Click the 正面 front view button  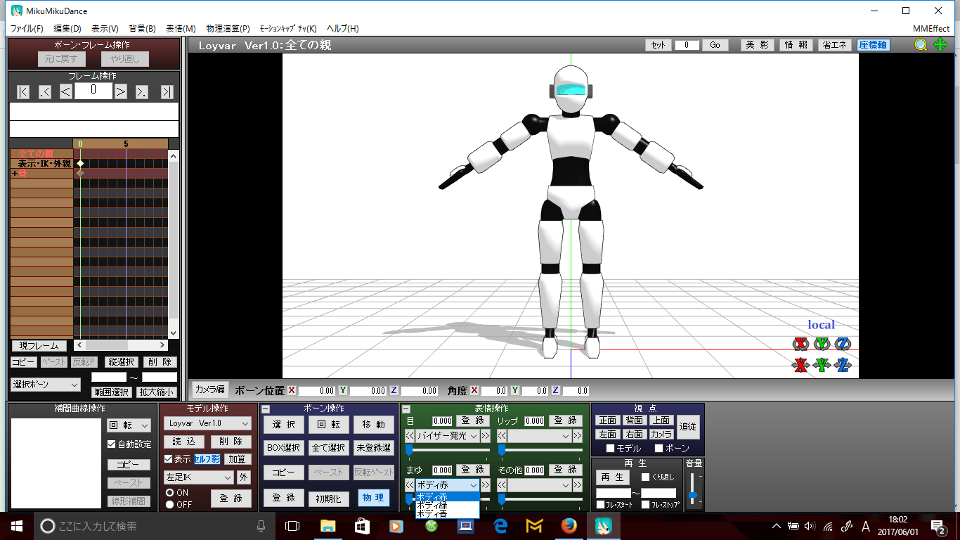[607, 420]
